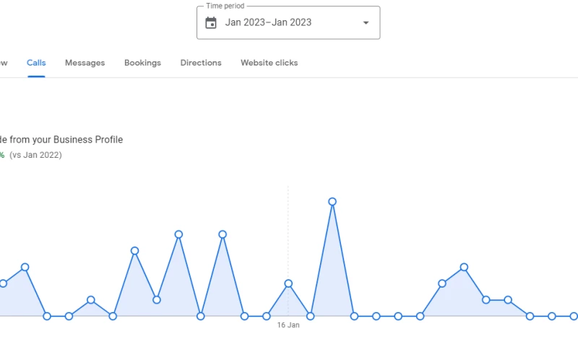Switch to the Calls tab
This screenshot has width=578, height=346.
(x=36, y=63)
